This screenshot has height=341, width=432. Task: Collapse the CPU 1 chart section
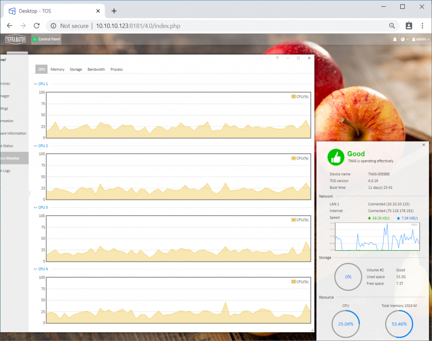coord(41,84)
